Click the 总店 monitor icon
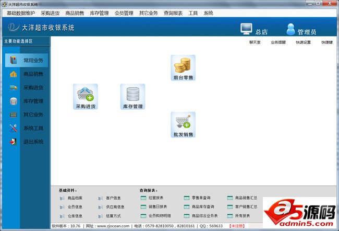The width and height of the screenshot is (339, 231). coord(246,29)
